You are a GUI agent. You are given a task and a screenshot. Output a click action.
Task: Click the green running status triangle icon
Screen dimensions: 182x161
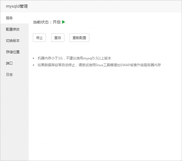click(x=64, y=22)
